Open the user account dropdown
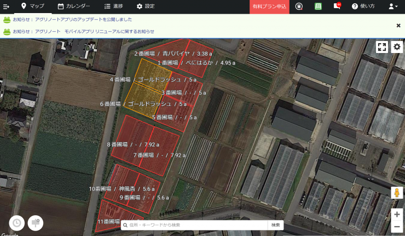The height and width of the screenshot is (236, 405). click(x=393, y=7)
